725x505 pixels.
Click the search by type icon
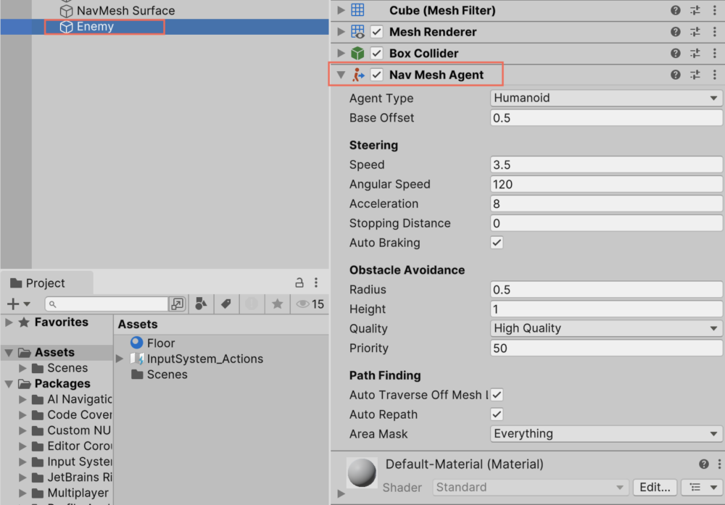click(x=201, y=304)
